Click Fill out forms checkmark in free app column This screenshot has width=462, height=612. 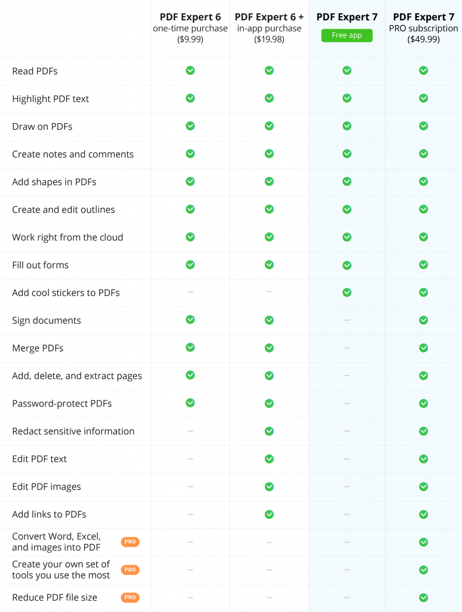click(x=347, y=265)
